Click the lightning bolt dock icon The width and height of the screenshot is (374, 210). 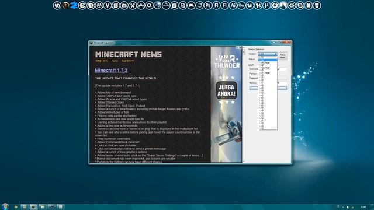(275, 5)
